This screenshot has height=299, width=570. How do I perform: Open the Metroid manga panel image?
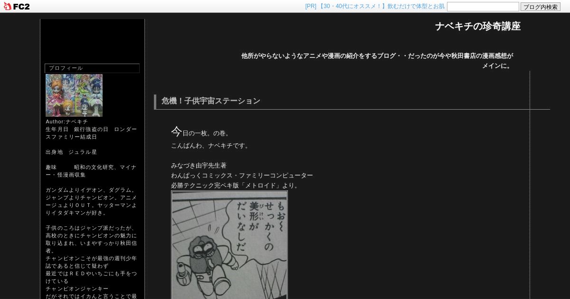(229, 244)
